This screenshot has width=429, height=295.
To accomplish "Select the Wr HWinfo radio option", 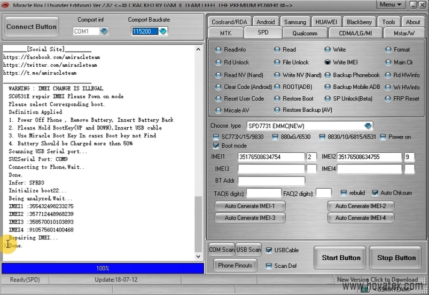I will (388, 87).
